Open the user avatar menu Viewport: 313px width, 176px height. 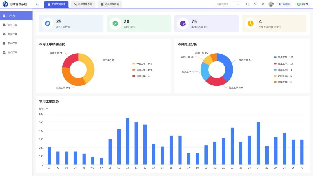pos(271,4)
